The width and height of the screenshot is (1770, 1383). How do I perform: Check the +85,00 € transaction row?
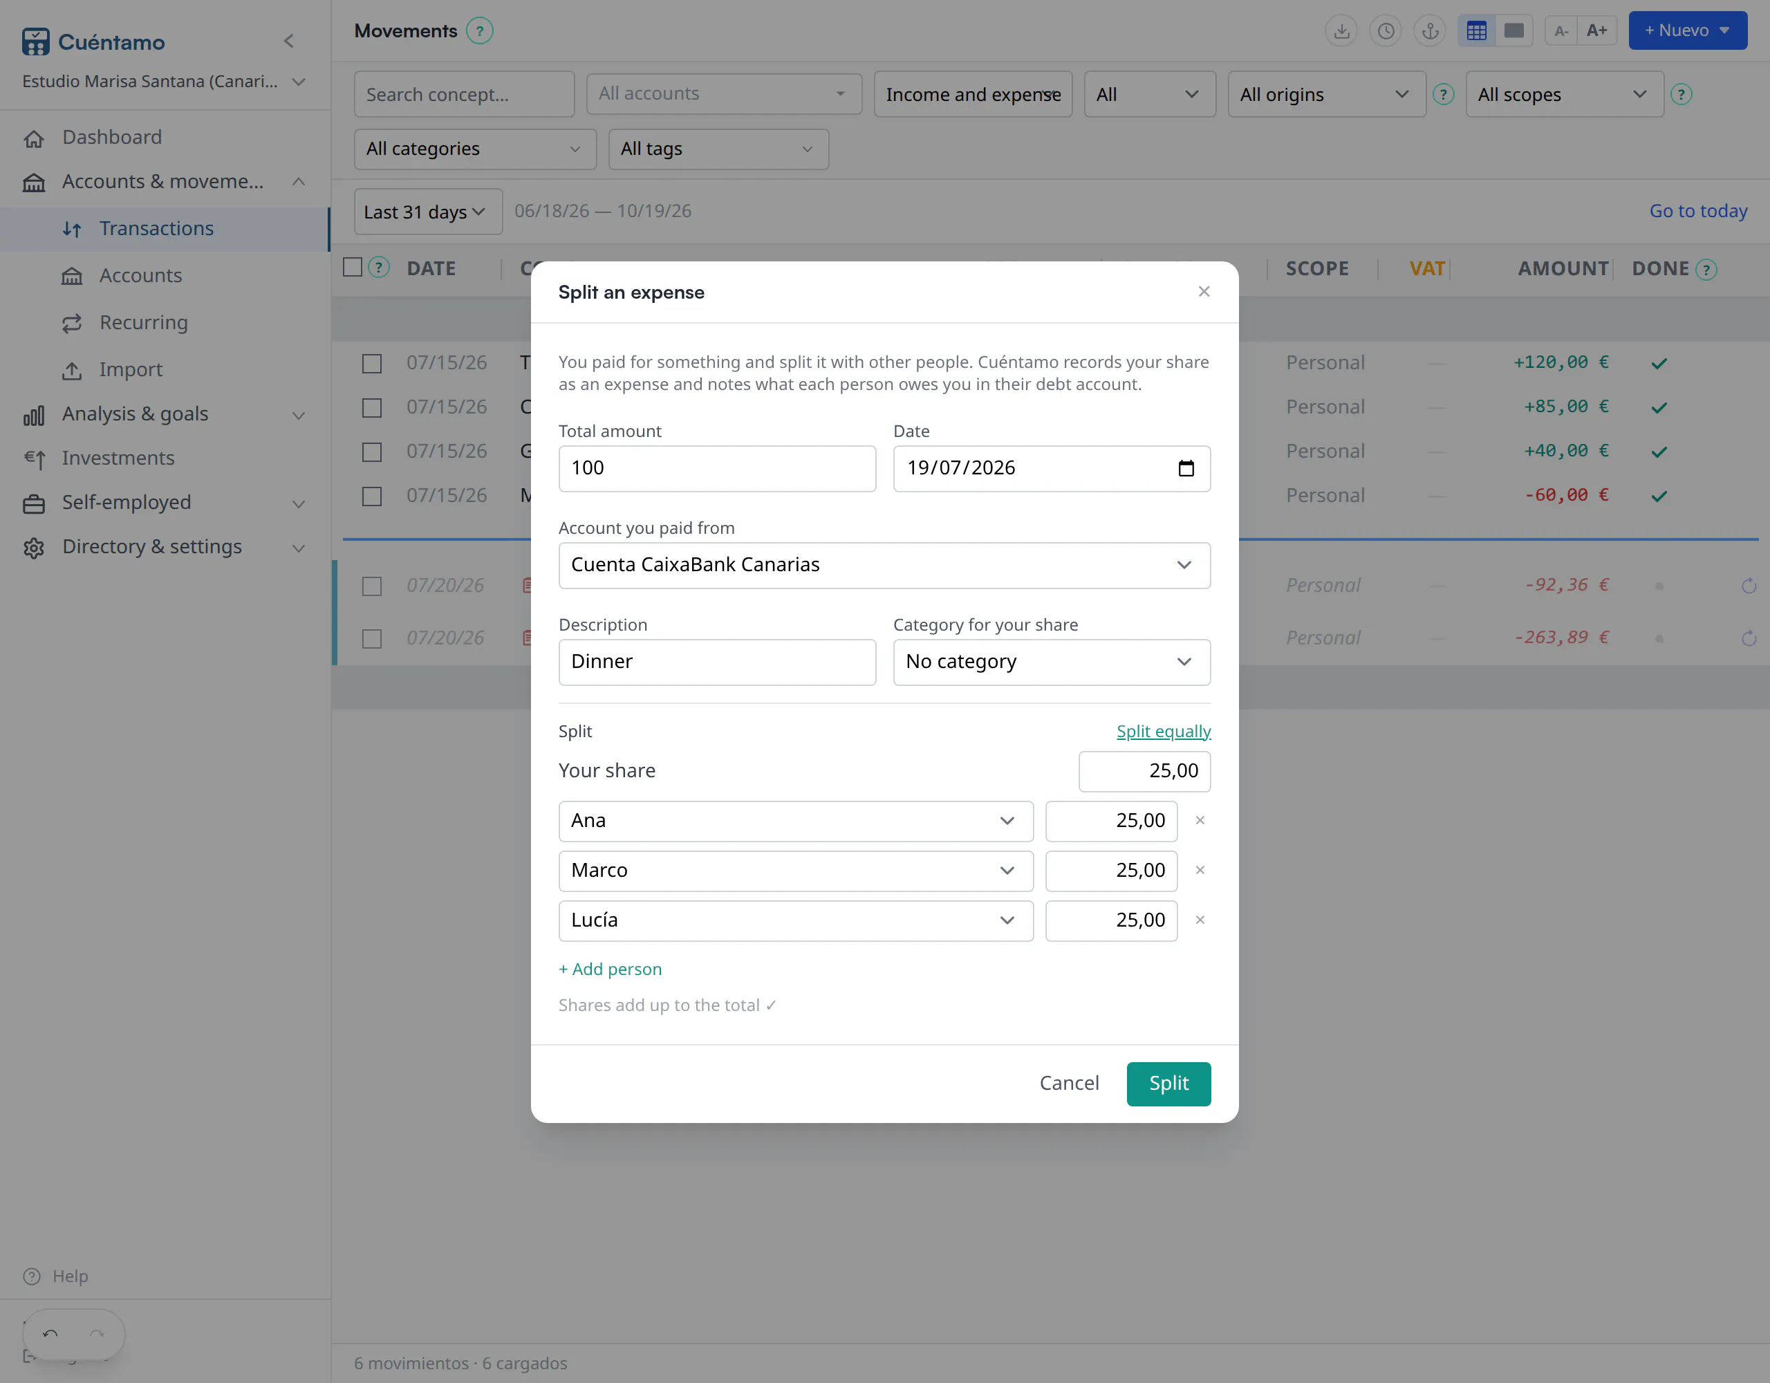[372, 408]
